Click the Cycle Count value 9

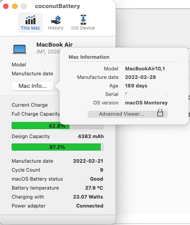tap(102, 170)
